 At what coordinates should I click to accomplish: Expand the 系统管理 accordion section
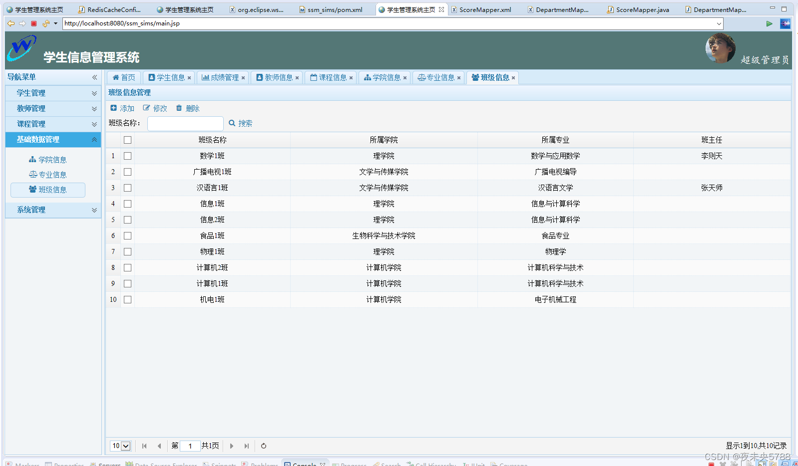(53, 210)
